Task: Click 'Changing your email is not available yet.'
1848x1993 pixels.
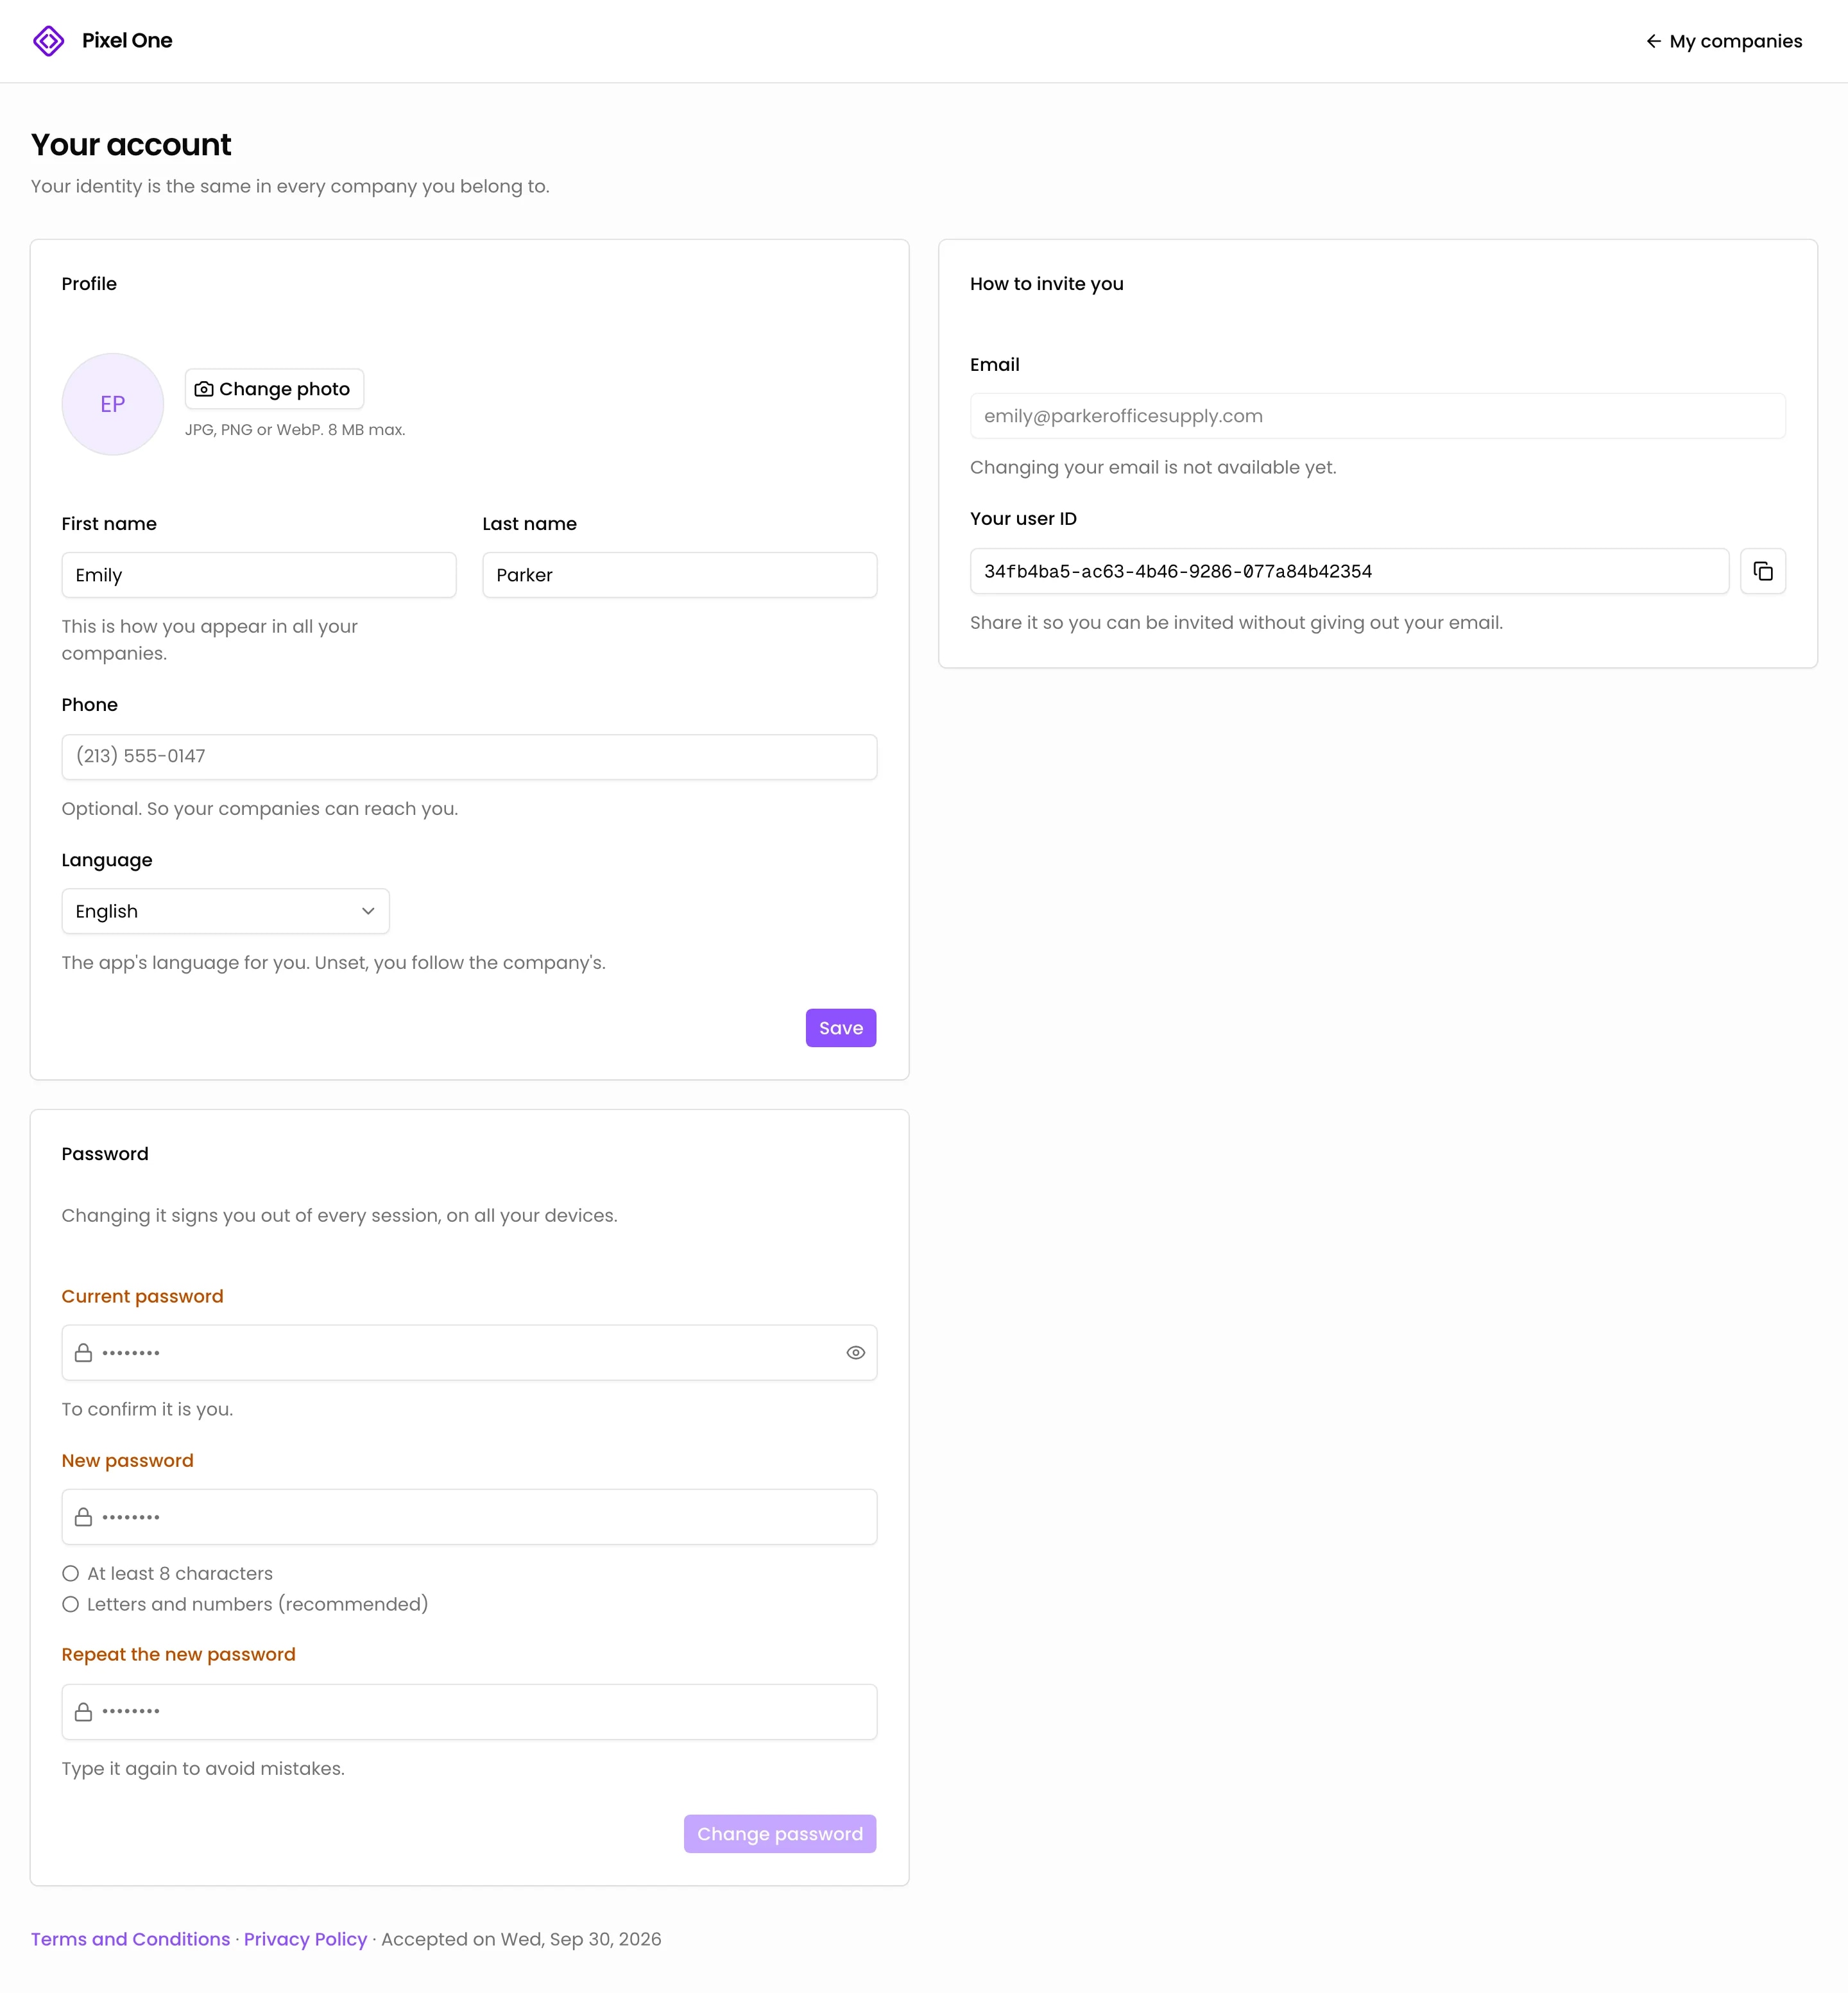Action: (x=1153, y=468)
